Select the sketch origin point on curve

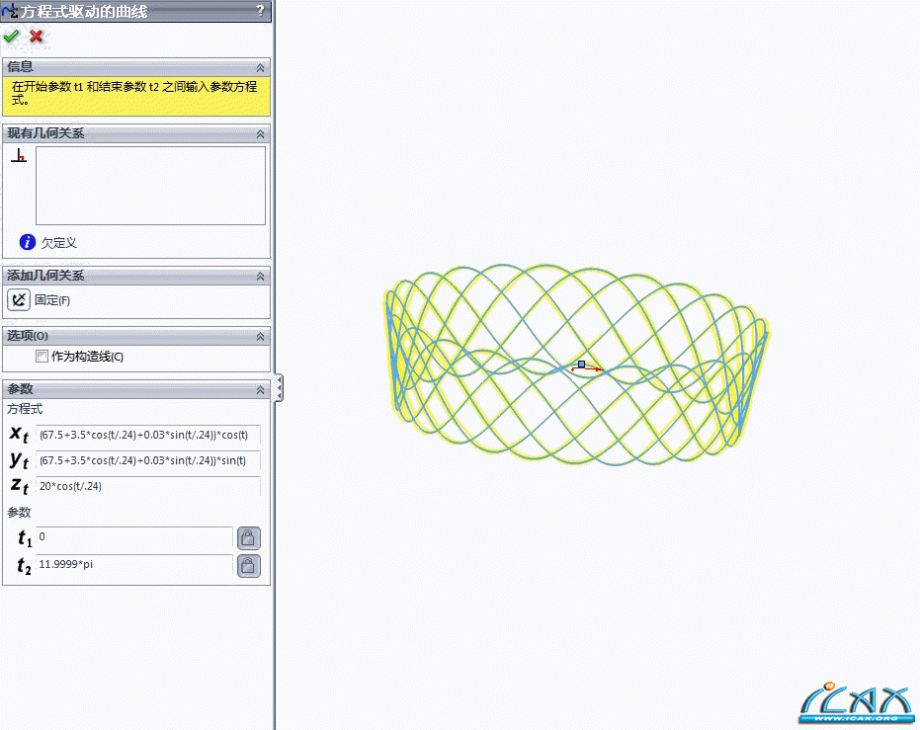click(x=581, y=365)
